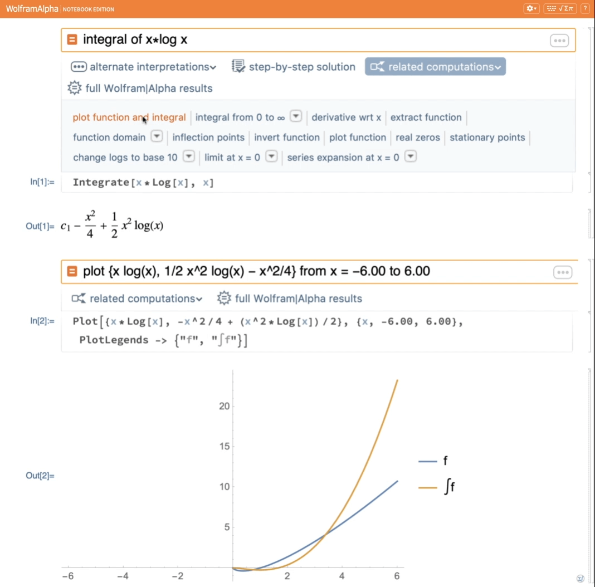
Task: Open the ellipsis options for the integral cell
Action: (559, 40)
